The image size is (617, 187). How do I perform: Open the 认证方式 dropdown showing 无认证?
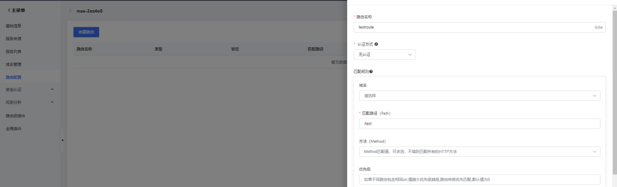pyautogui.click(x=384, y=55)
